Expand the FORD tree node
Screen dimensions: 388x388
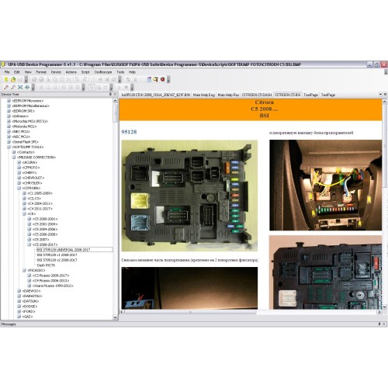[19, 311]
